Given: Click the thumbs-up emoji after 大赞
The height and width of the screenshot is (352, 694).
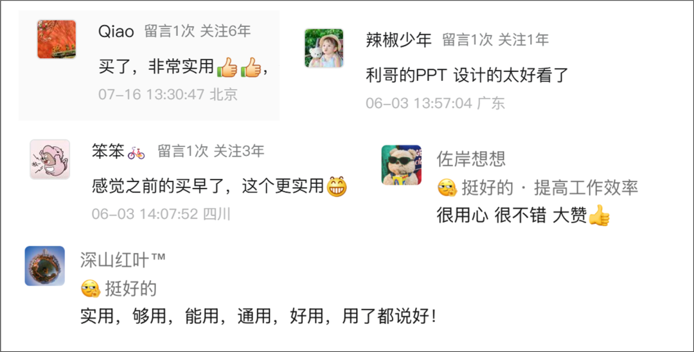Looking at the screenshot, I should click(x=600, y=216).
